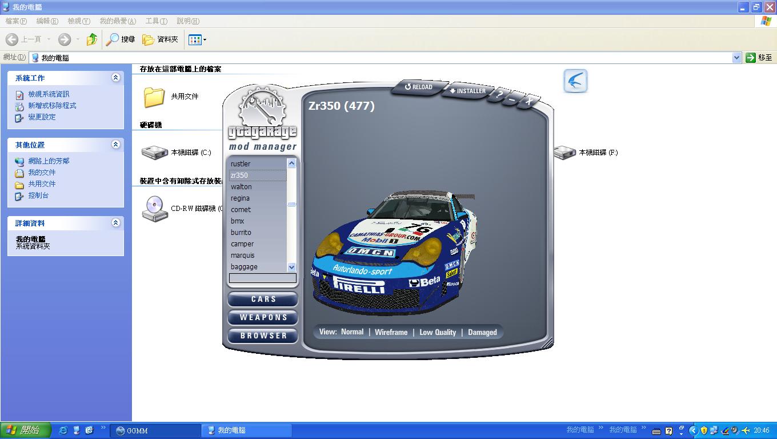Switch view to Low Quality
The width and height of the screenshot is (777, 439).
coord(438,332)
